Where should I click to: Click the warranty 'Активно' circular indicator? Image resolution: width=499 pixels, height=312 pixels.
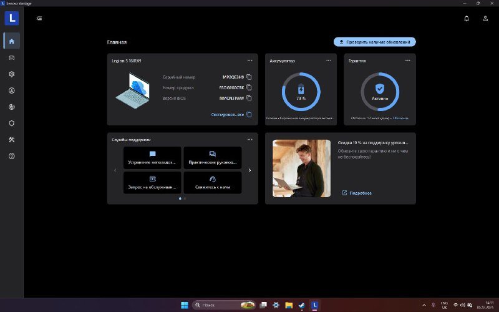click(380, 92)
